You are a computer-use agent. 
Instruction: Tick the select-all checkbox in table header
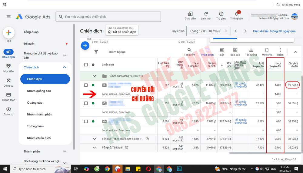pos(86,65)
